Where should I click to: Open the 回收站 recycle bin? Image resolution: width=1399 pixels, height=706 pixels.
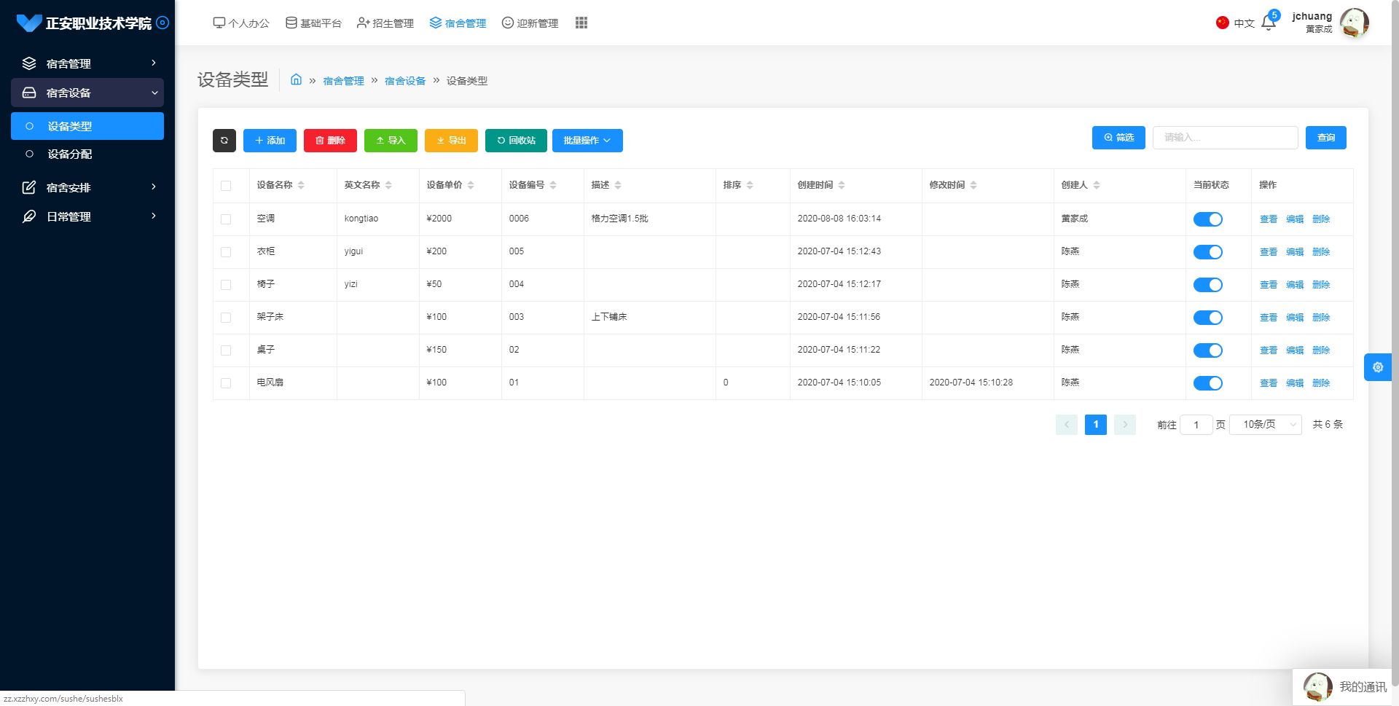click(x=516, y=141)
